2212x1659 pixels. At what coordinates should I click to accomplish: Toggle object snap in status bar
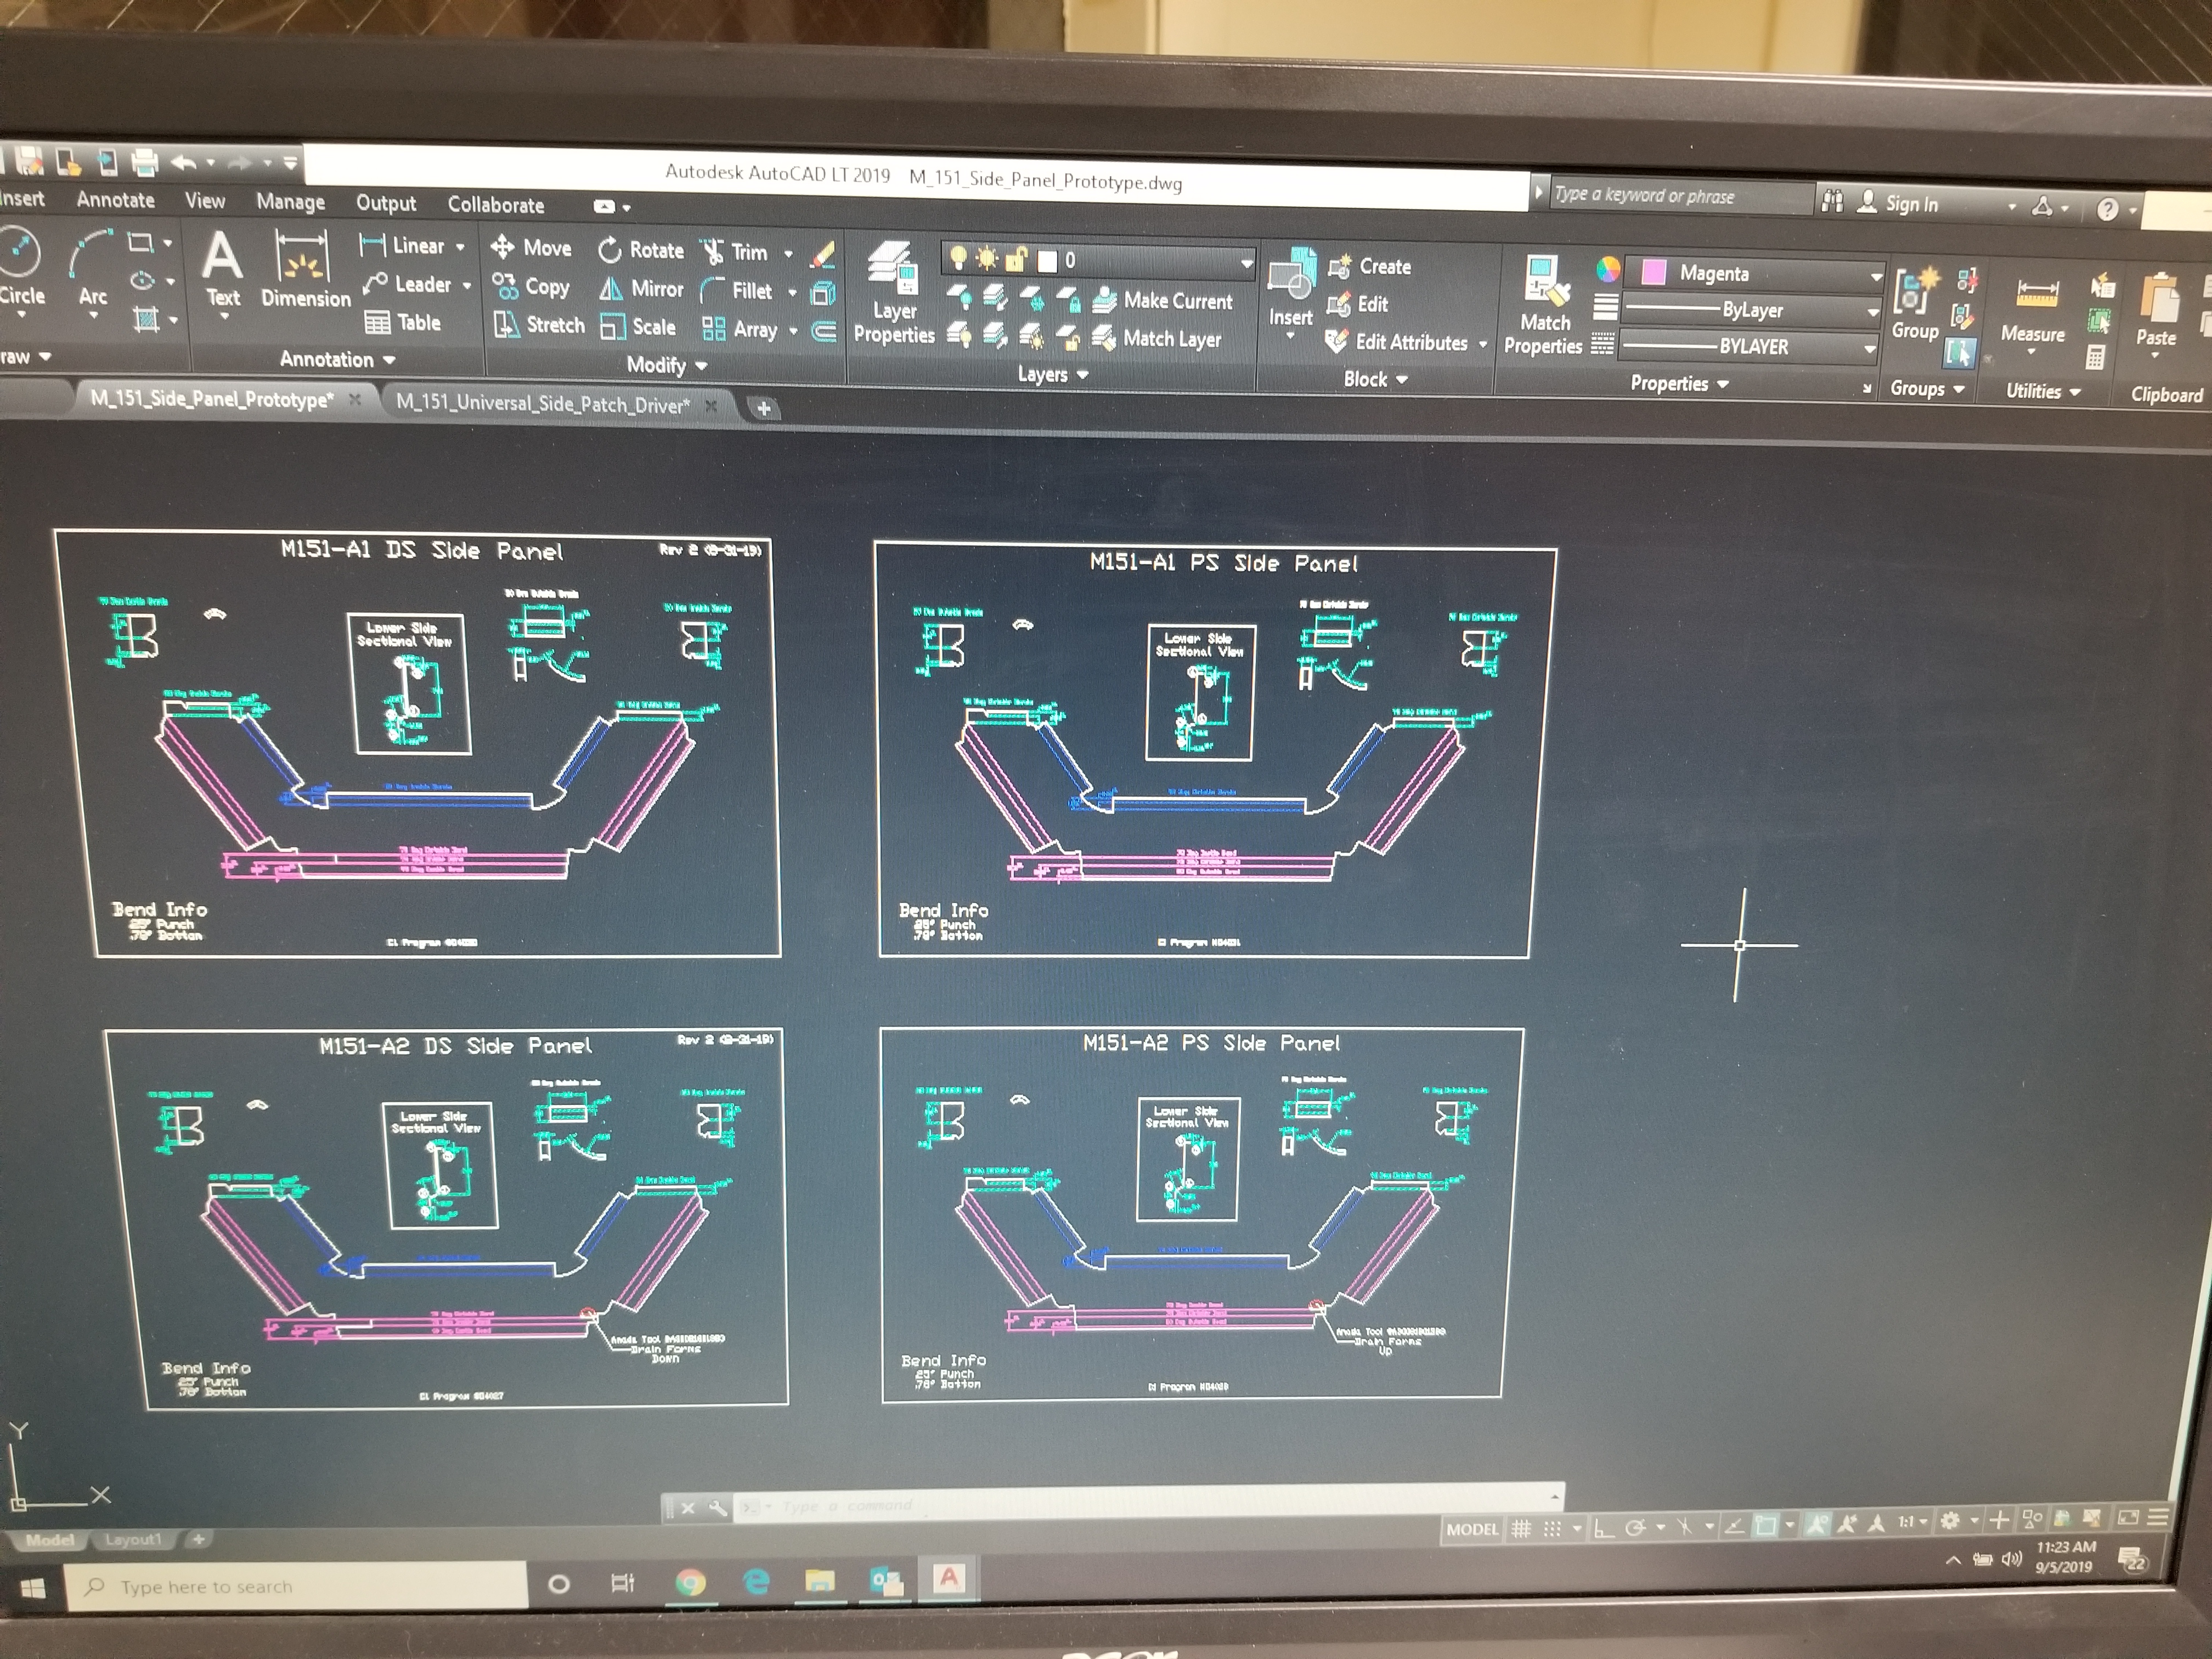pos(1765,1526)
